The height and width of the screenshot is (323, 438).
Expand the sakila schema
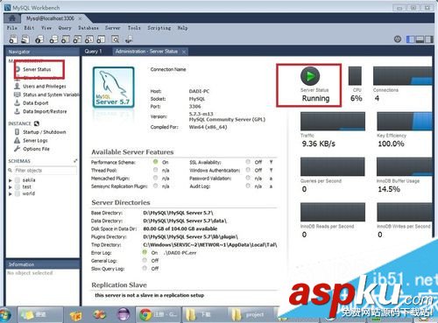pos(11,180)
